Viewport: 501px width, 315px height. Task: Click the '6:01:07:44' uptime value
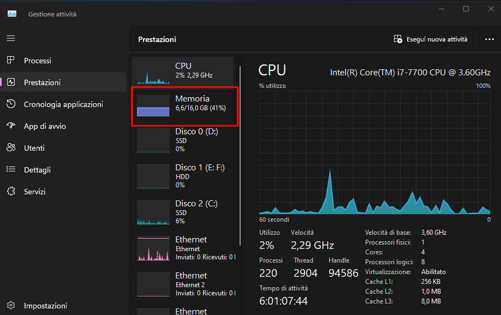click(283, 301)
